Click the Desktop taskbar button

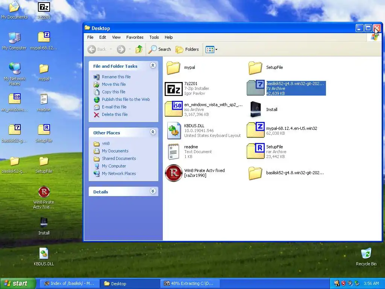130,283
